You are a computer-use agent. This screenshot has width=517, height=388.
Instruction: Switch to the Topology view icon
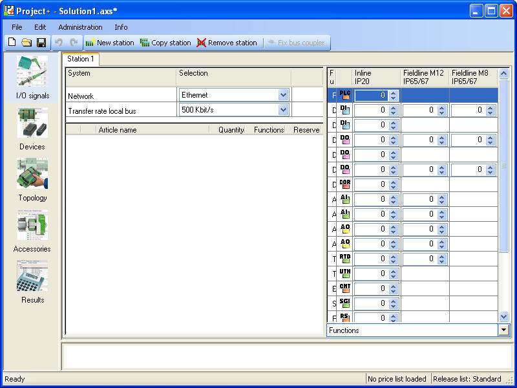pos(31,175)
